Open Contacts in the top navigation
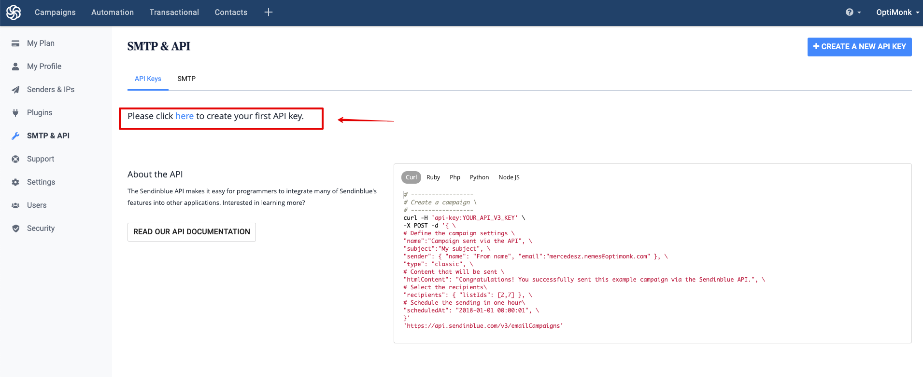 (x=231, y=13)
